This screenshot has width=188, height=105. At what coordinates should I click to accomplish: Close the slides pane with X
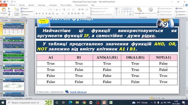pyautogui.click(x=26, y=20)
